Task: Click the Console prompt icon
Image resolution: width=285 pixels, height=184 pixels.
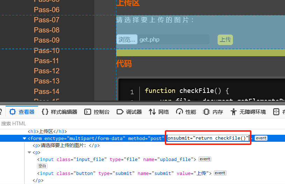Action: tap(87, 112)
